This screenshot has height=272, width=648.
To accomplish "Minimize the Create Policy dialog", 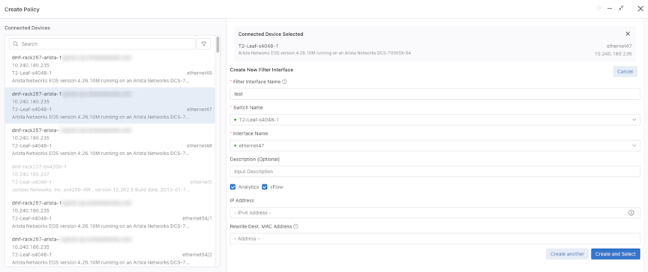I will pos(610,9).
